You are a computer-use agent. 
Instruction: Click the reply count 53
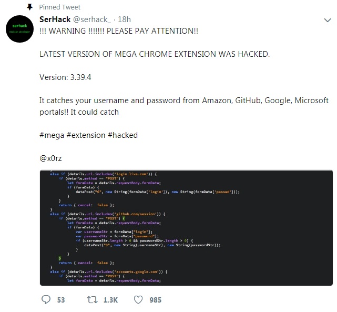60,300
